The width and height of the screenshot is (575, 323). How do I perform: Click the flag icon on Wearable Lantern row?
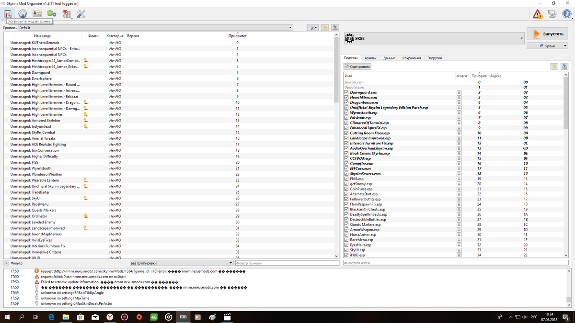coord(85,180)
